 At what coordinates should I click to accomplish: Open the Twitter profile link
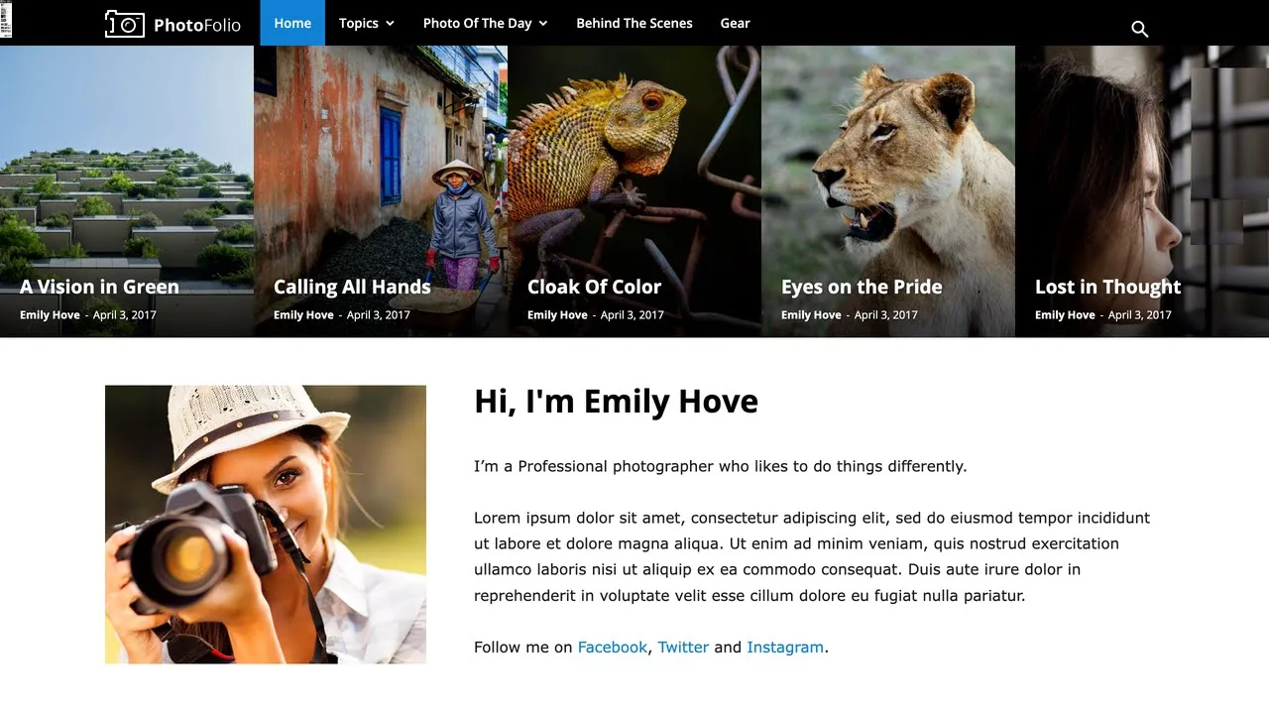pos(683,647)
